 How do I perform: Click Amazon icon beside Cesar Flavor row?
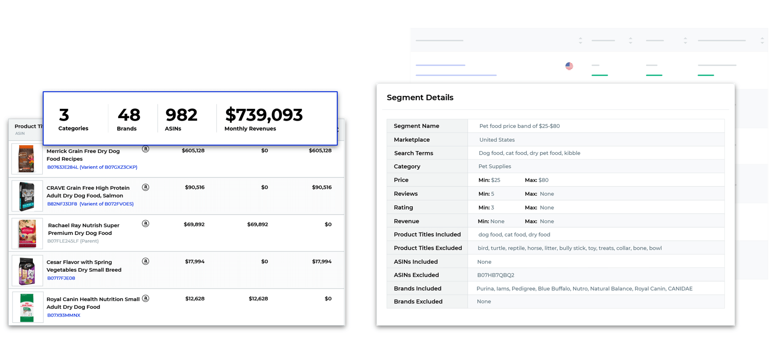pyautogui.click(x=146, y=261)
